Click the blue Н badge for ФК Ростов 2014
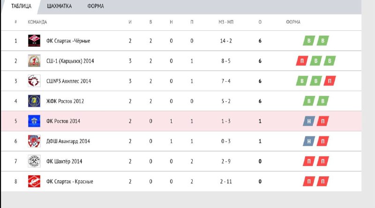The height and width of the screenshot is (208, 375). click(309, 121)
